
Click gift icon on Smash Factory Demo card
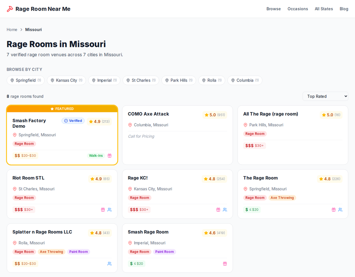click(x=110, y=156)
